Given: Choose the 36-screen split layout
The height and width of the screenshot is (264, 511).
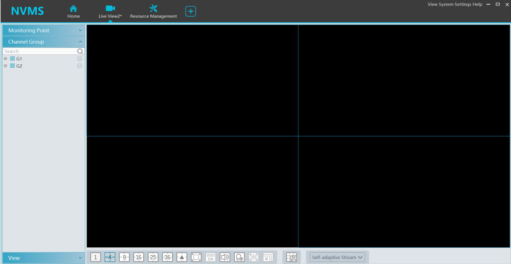Looking at the screenshot, I should coord(167,257).
